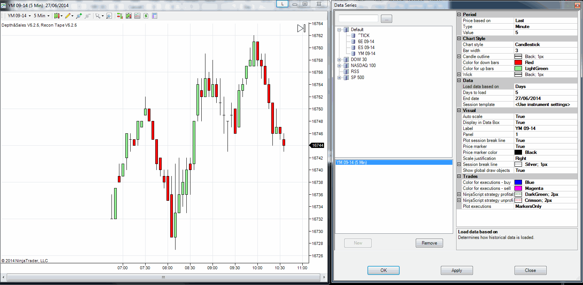Image resolution: width=583 pixels, height=285 pixels.
Task: Collapse the Period property section
Action: [x=459, y=15]
